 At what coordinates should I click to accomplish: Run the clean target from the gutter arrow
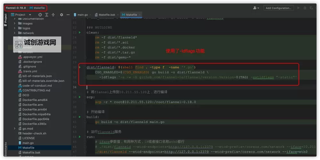pos(80,32)
